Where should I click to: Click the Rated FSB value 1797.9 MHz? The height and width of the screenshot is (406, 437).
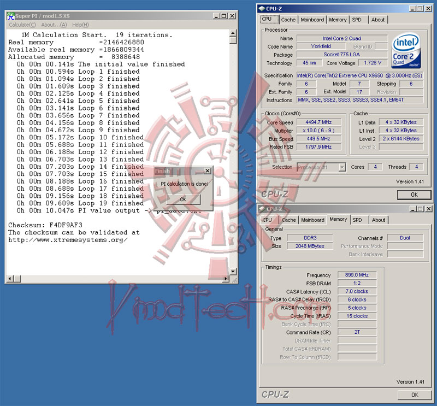[x=318, y=146]
